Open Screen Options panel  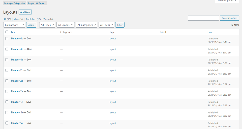(227, 1)
